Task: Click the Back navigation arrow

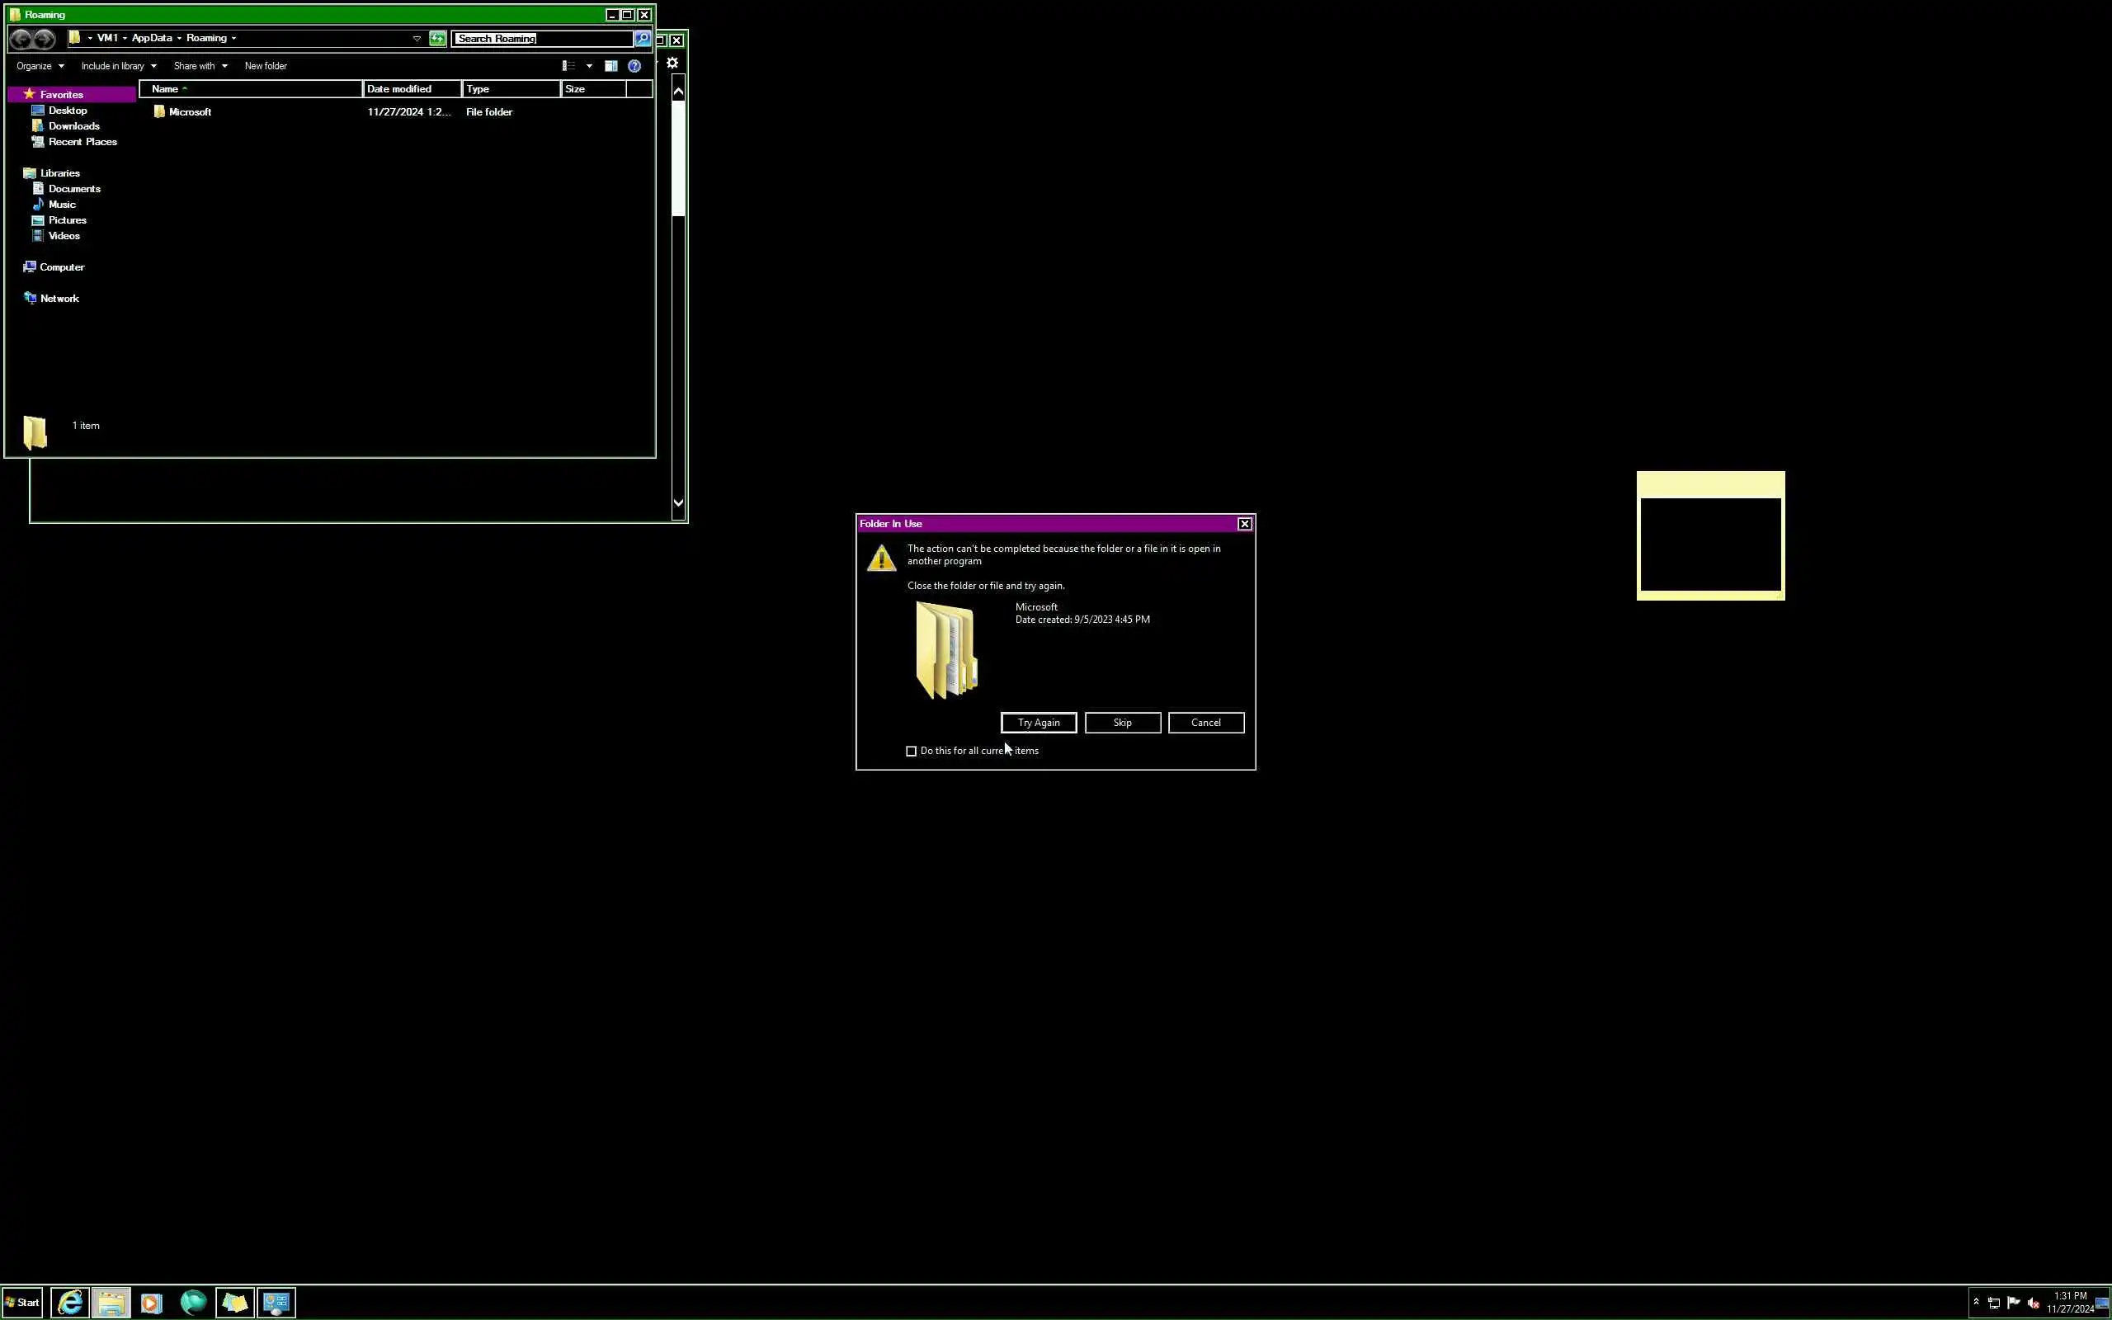Action: [x=21, y=39]
